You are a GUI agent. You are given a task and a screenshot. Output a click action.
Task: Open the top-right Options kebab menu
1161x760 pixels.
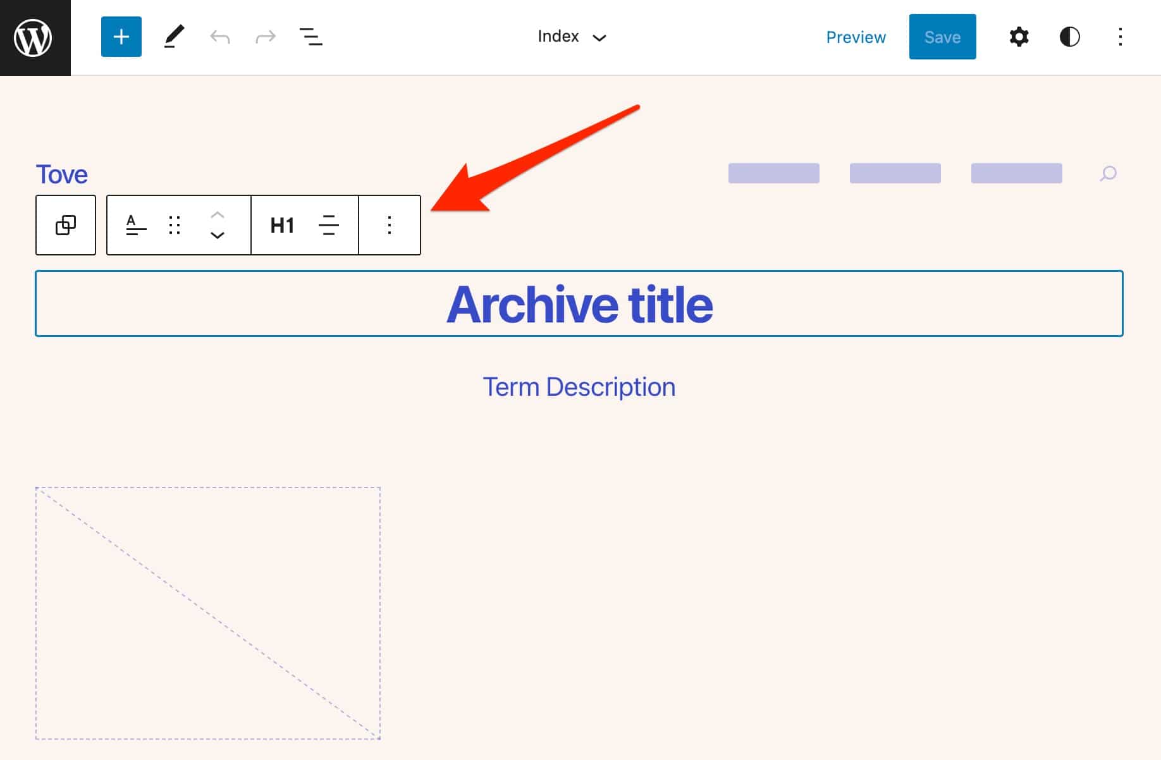[x=1120, y=37]
